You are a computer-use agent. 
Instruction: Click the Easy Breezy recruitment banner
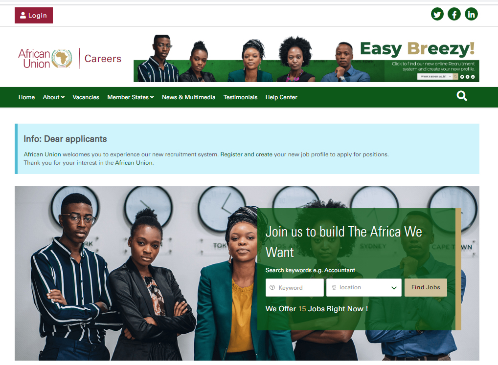[306, 58]
